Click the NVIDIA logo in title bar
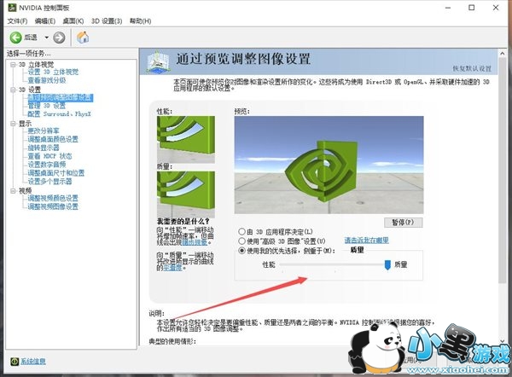 [x=12, y=7]
